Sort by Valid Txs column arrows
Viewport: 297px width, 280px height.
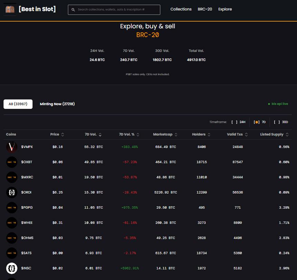click(246, 134)
